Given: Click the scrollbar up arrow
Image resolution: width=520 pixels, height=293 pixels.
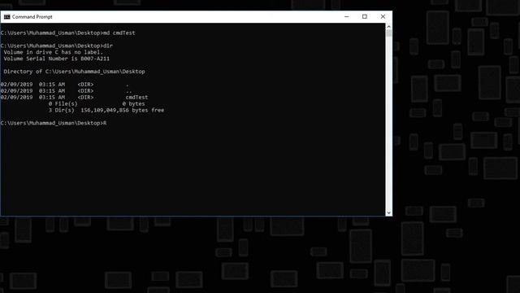Looking at the screenshot, I should click(388, 26).
